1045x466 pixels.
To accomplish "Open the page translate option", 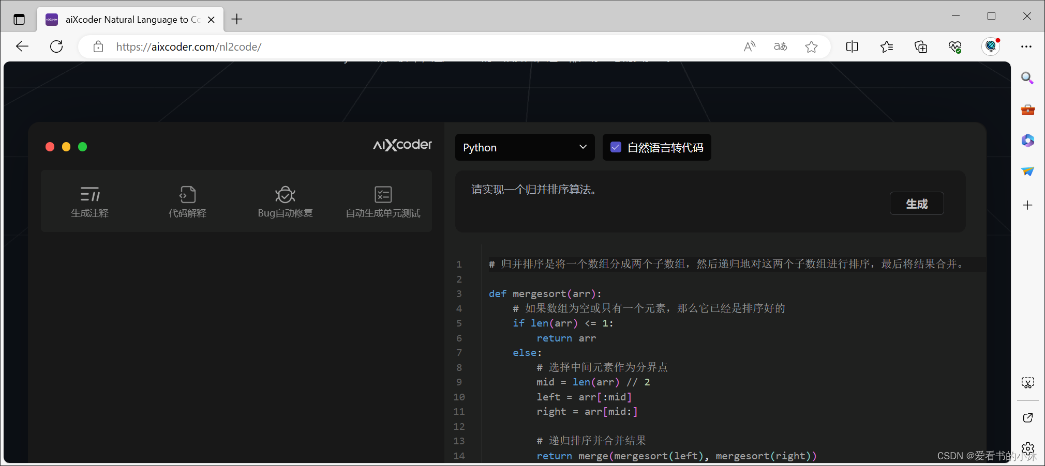I will [x=780, y=46].
